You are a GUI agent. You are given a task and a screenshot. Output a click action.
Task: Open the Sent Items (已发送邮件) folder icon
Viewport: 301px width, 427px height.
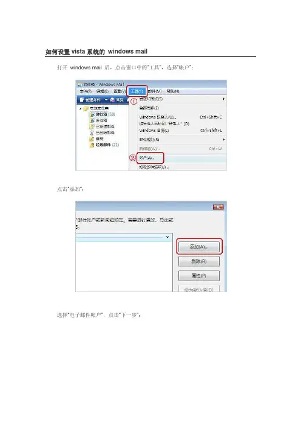point(92,127)
